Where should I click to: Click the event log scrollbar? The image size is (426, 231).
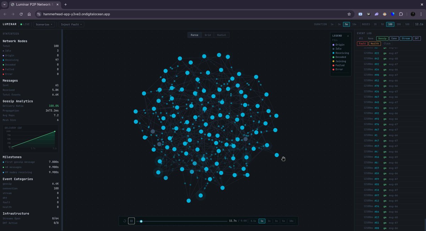[425, 225]
